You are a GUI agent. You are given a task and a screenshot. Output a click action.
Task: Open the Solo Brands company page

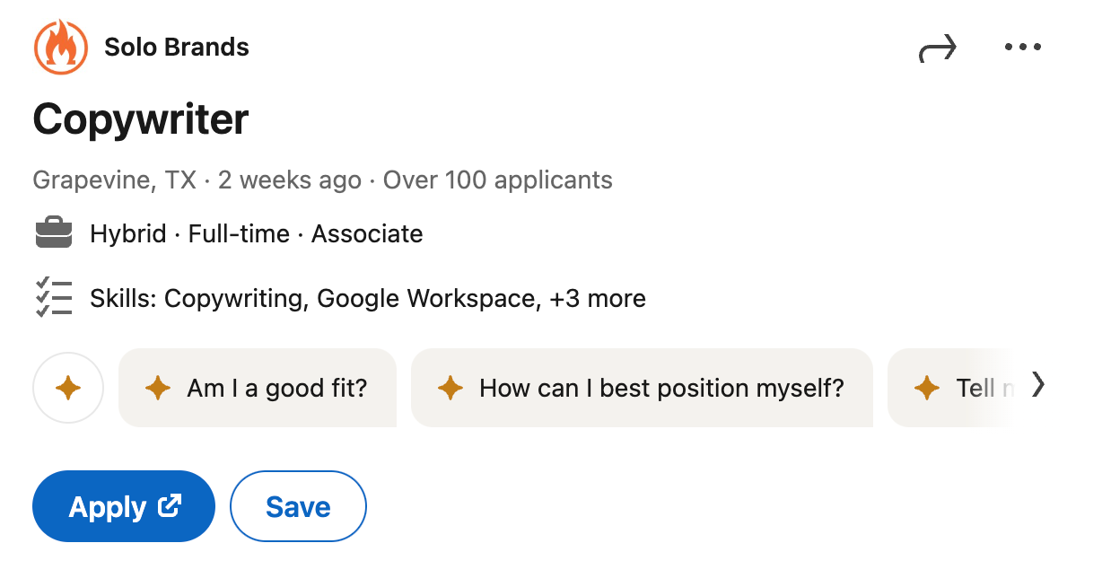click(x=176, y=47)
